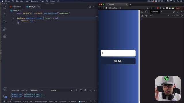Click the localhost address bar
Screen dimensions: 184x103
(x=128, y=8)
